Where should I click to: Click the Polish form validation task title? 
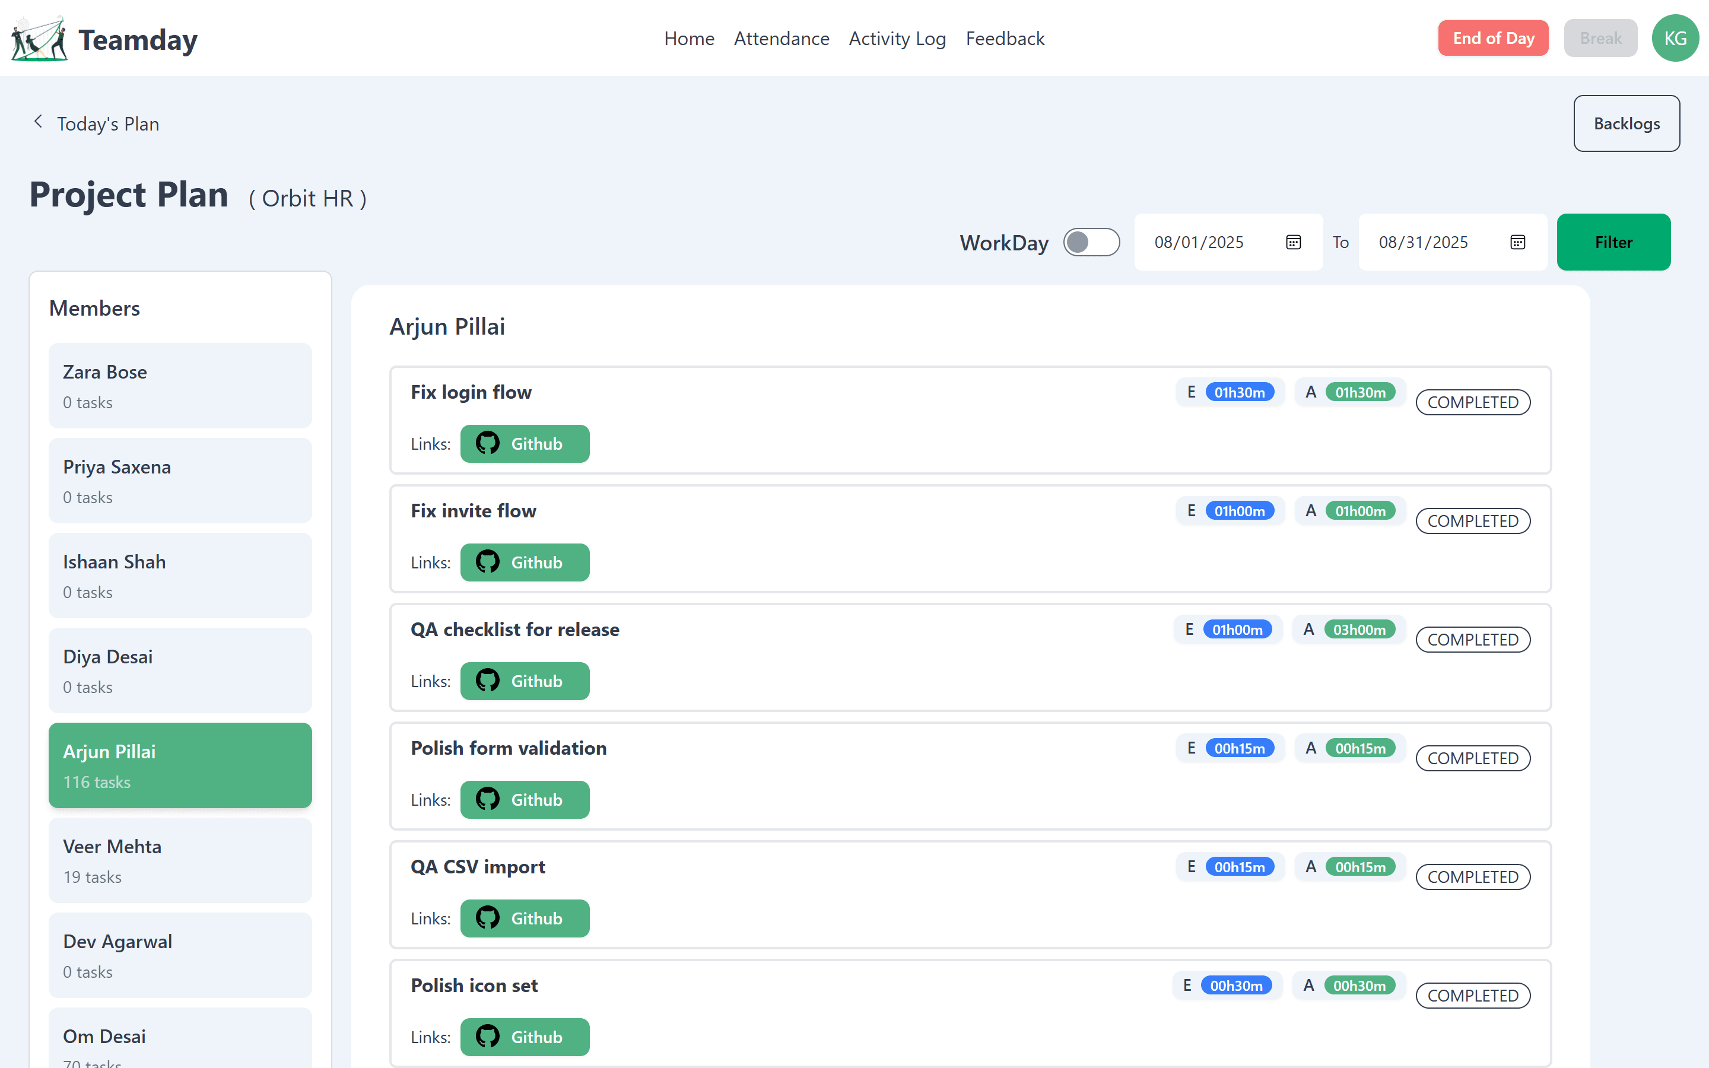509,748
